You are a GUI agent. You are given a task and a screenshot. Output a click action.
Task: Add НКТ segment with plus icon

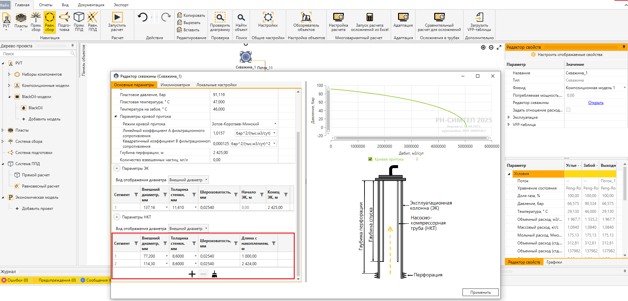(x=192, y=274)
